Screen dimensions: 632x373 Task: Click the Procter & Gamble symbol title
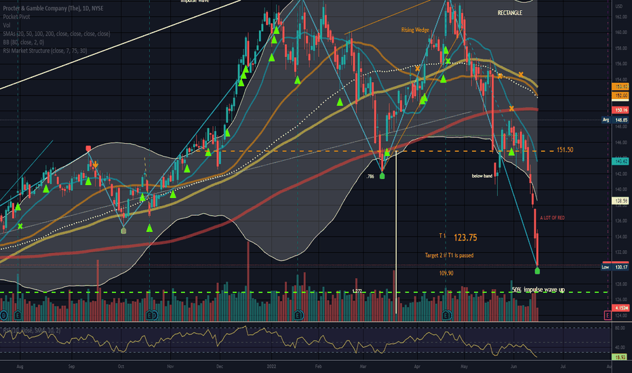[x=53, y=8]
